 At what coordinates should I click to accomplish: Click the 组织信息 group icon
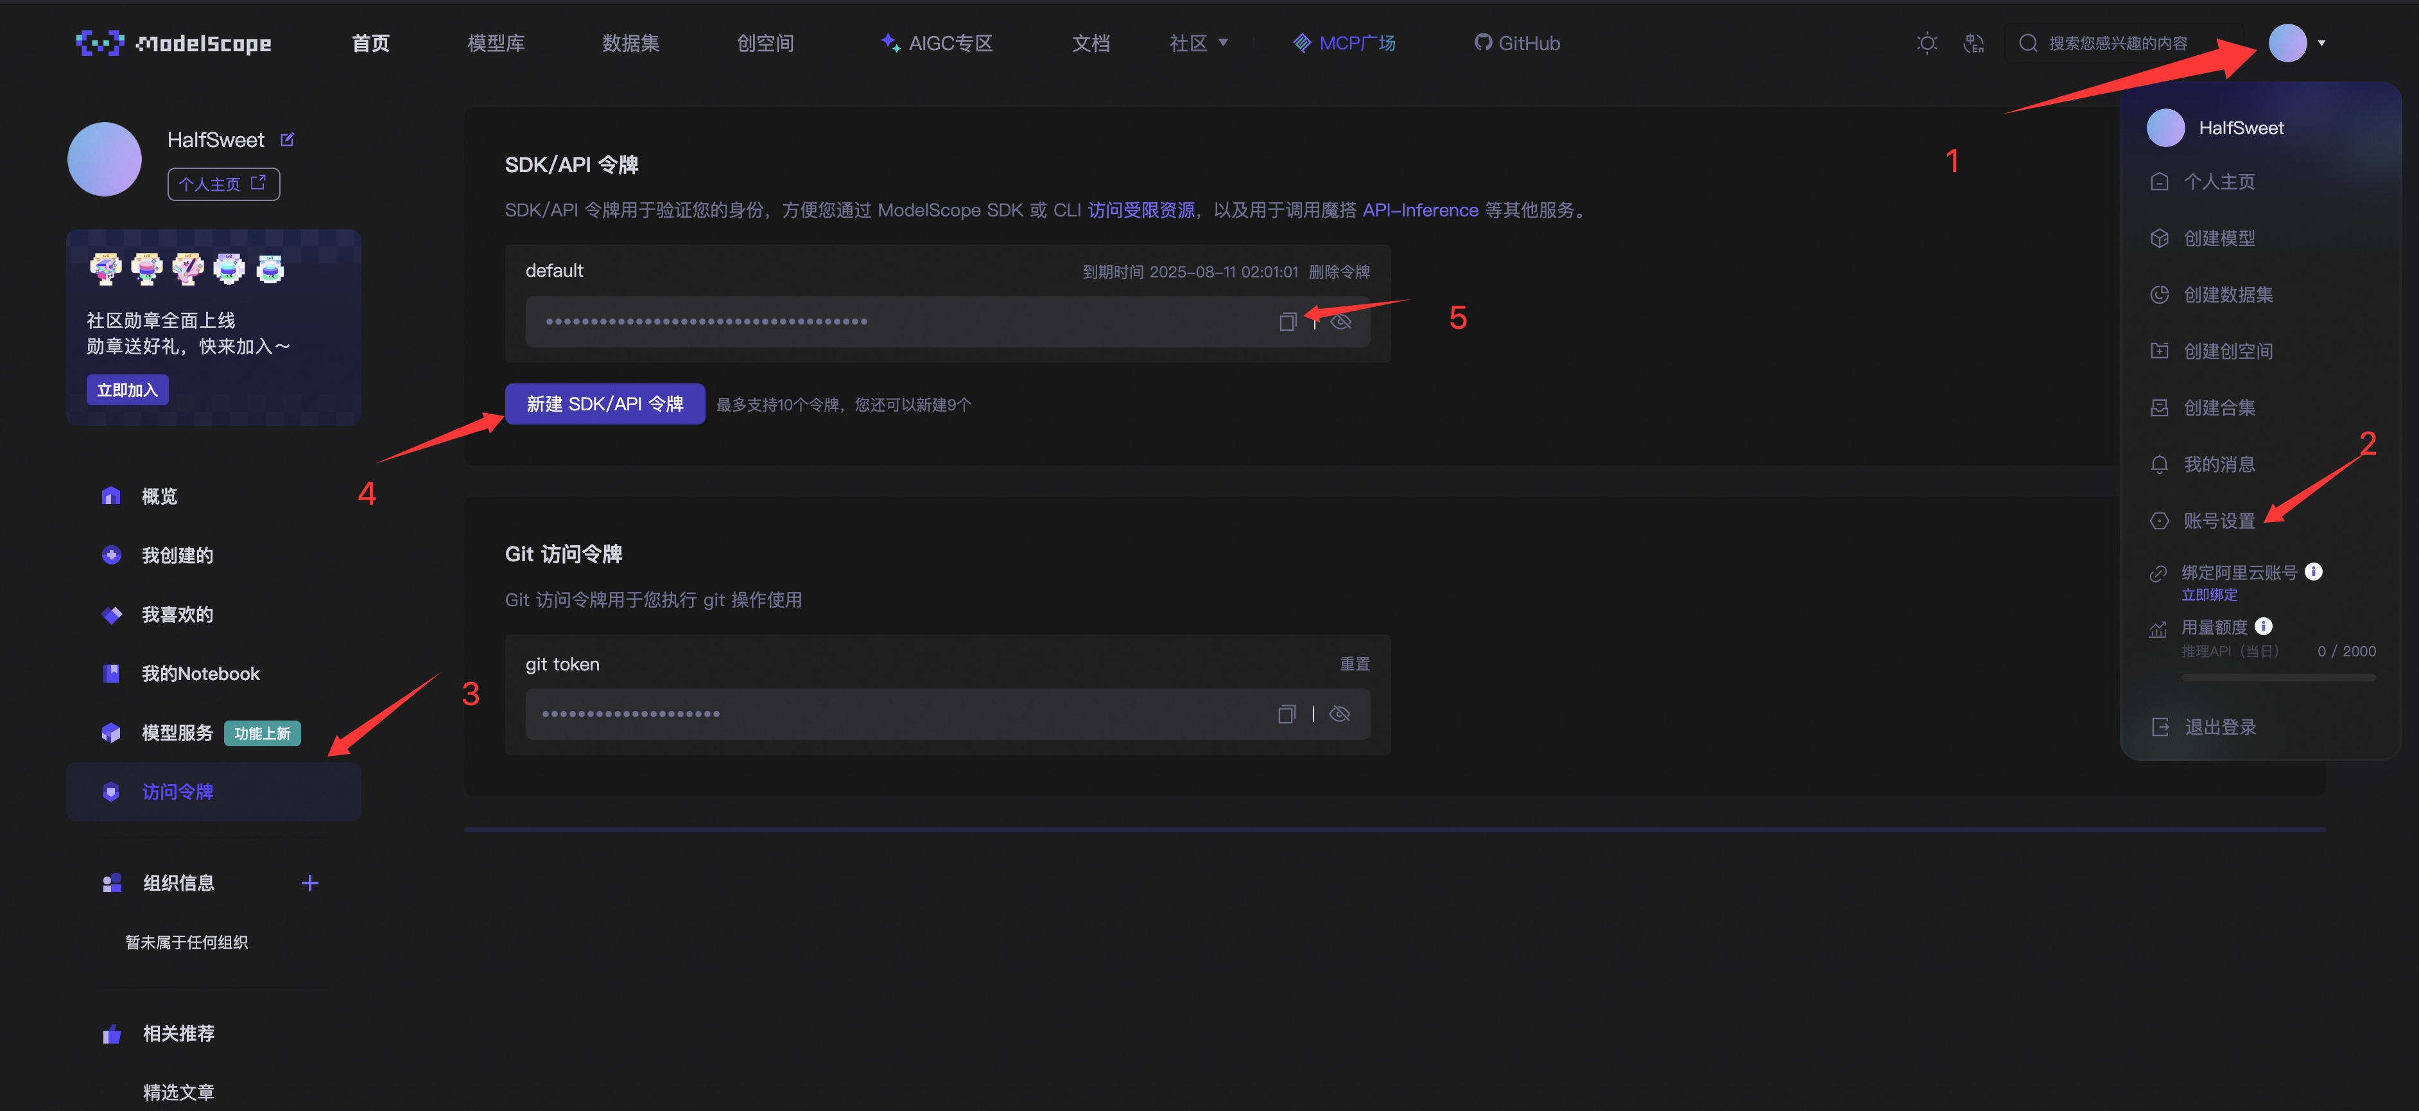tap(112, 883)
